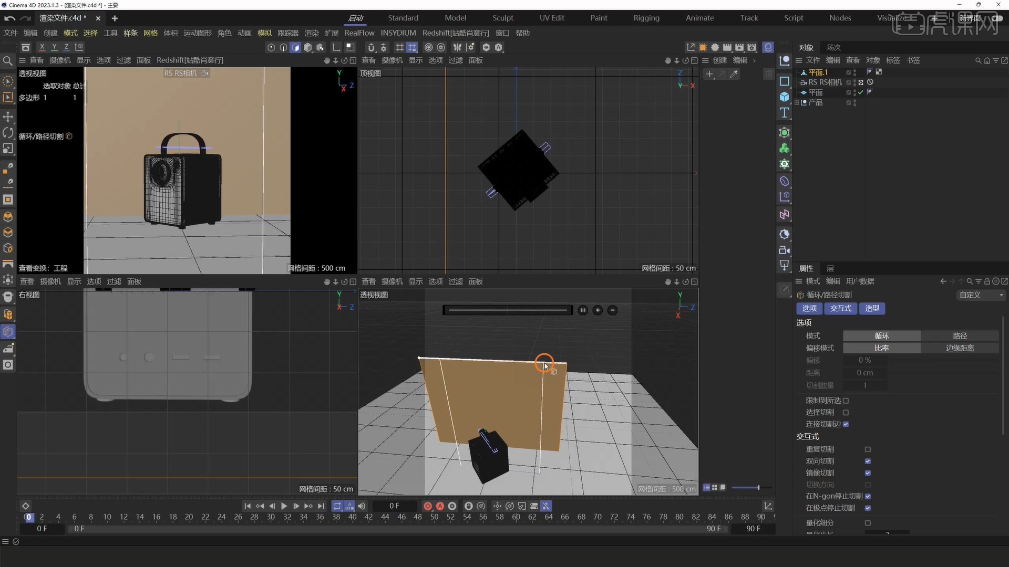Click the 交互式 button in tool options
Viewport: 1009px width, 567px height.
pos(840,309)
